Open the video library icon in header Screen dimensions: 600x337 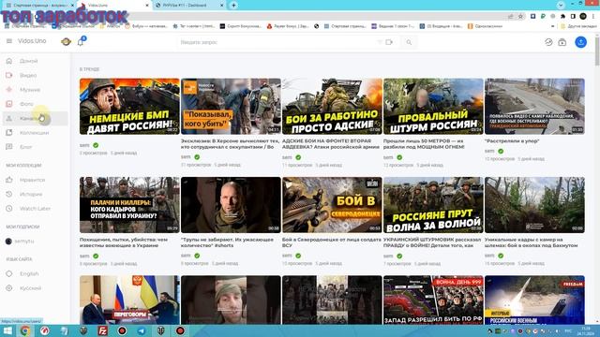pyautogui.click(x=562, y=42)
